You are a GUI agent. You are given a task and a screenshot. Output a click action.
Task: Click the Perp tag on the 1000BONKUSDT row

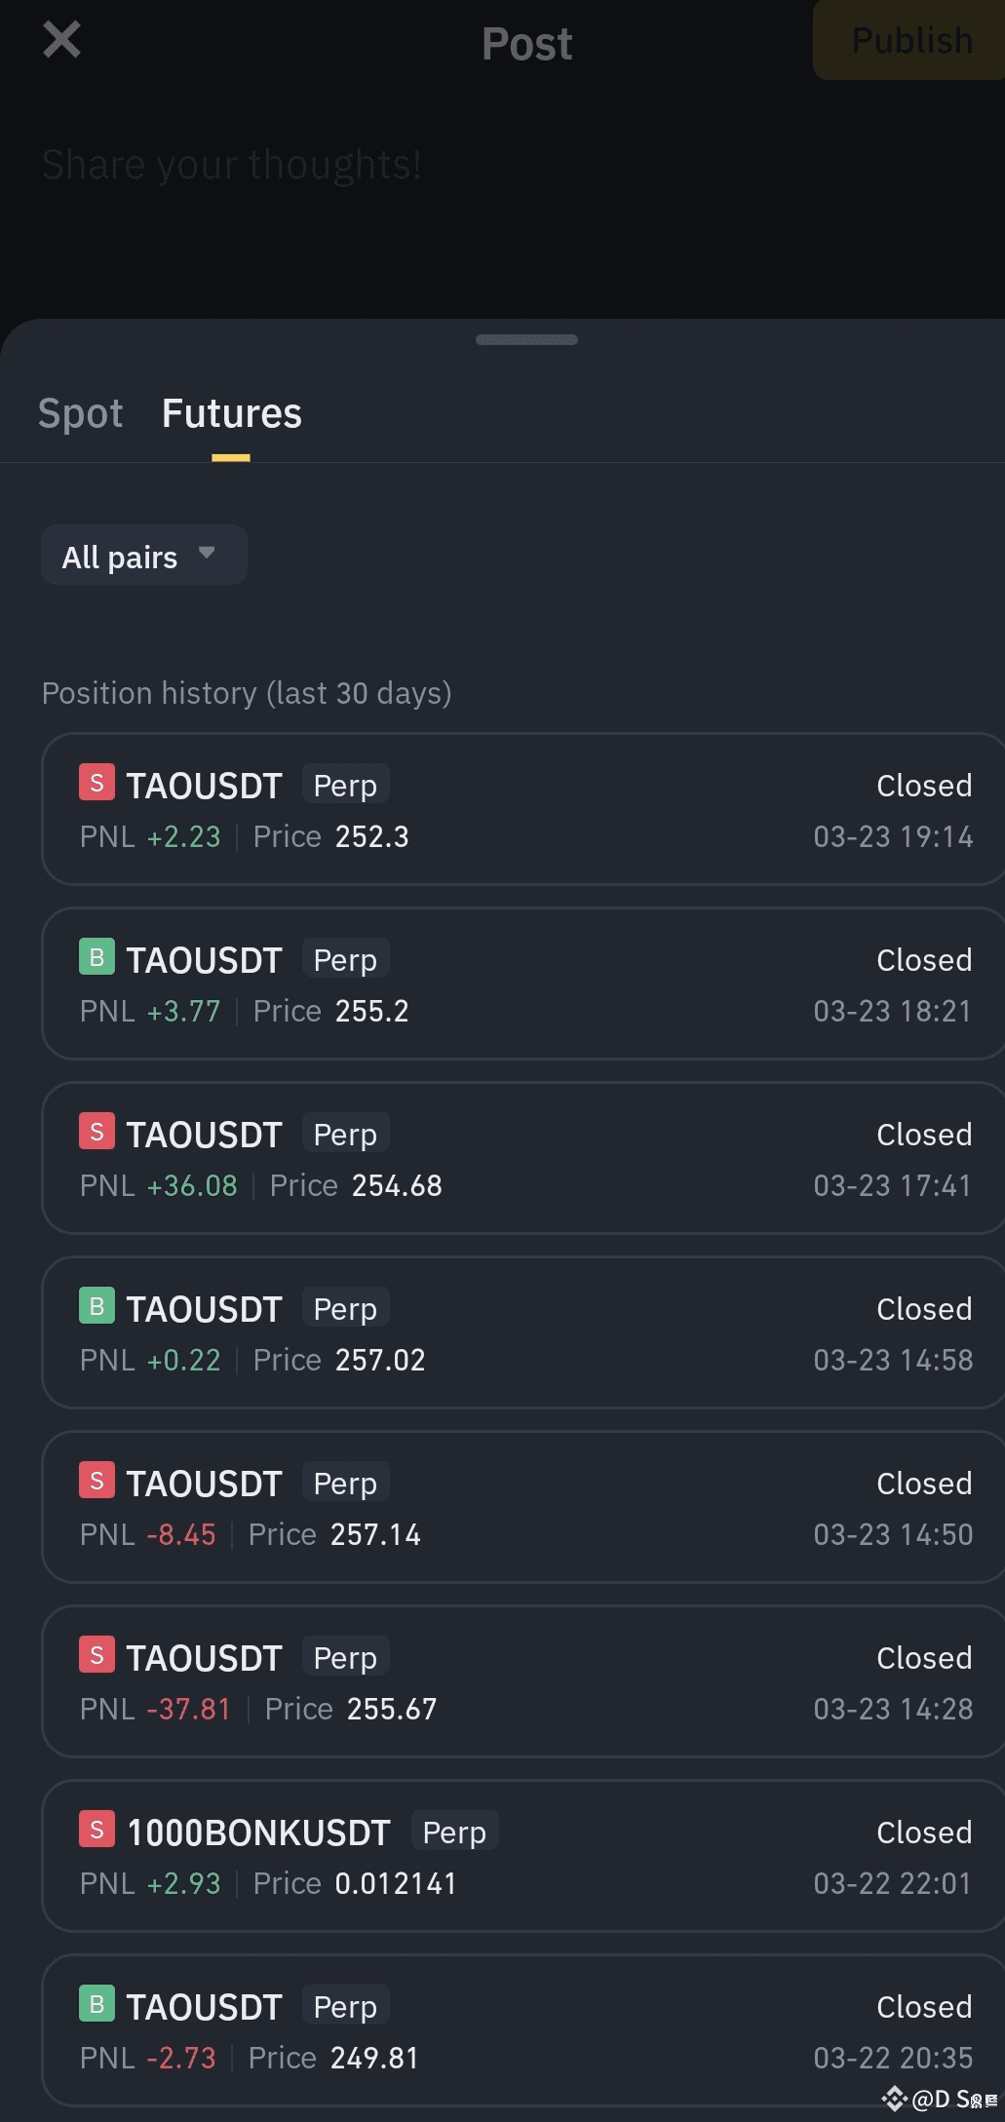tap(454, 1832)
